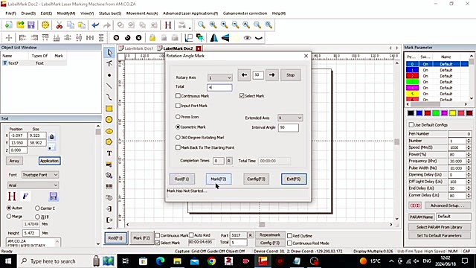Viewport: 476px width, 268px height.
Task: Enable the Auto Red checkbox in the bottom bar
Action: [x=191, y=235]
